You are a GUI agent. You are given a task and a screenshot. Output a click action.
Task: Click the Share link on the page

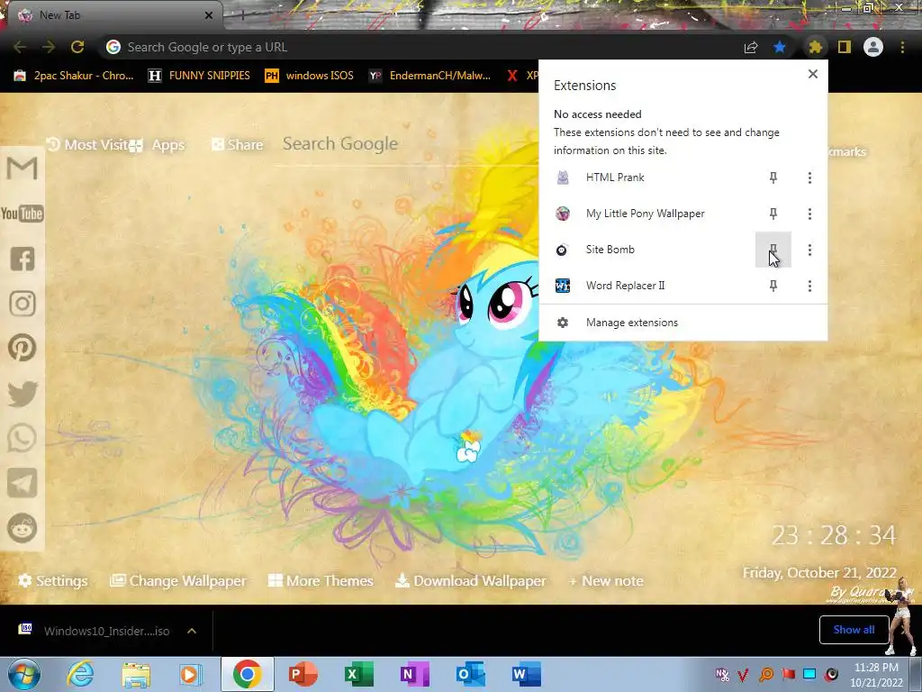(238, 145)
